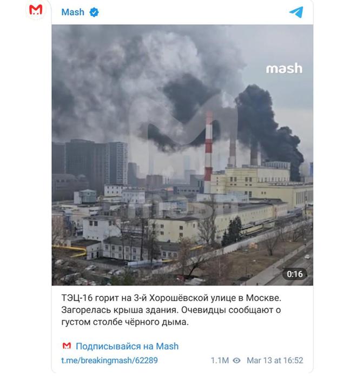Image resolution: width=357 pixels, height=378 pixels.
Task: Open the Mar 13 at 16:52 timestamp
Action: point(275,360)
